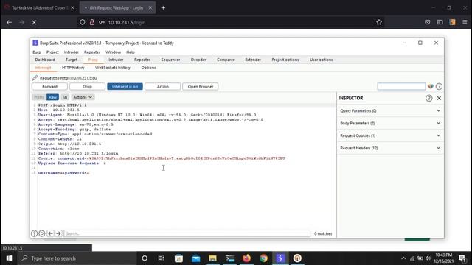The width and height of the screenshot is (472, 265).
Task: Open Firefox hamburger application menu
Action: click(x=465, y=22)
